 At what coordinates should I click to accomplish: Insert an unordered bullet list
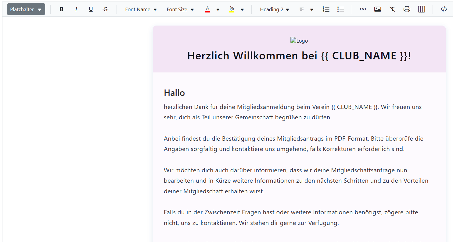[x=341, y=9]
